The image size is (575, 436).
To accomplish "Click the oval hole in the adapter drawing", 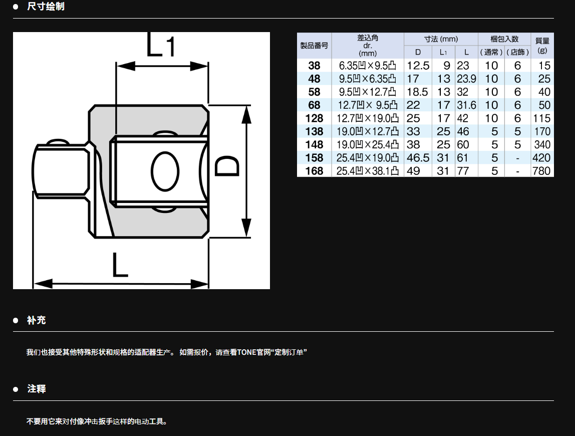I will 165,171.
